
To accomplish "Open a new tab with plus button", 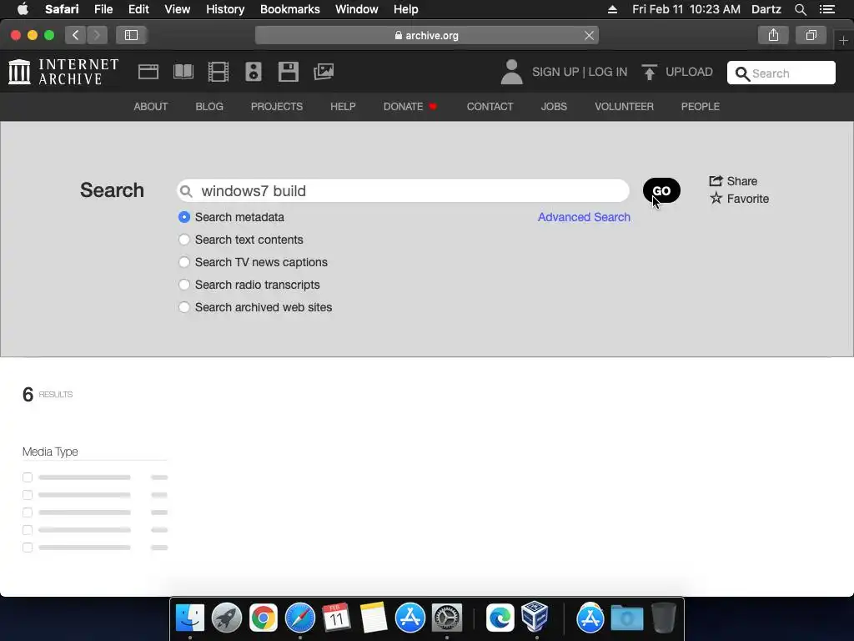I will (x=843, y=41).
